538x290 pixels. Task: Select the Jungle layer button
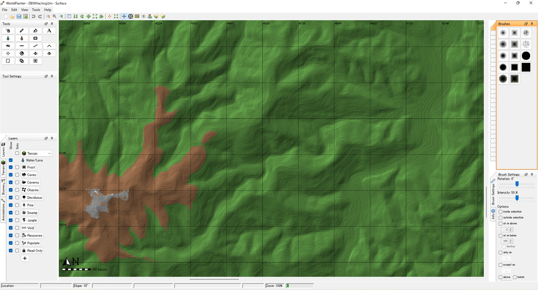[x=30, y=220]
